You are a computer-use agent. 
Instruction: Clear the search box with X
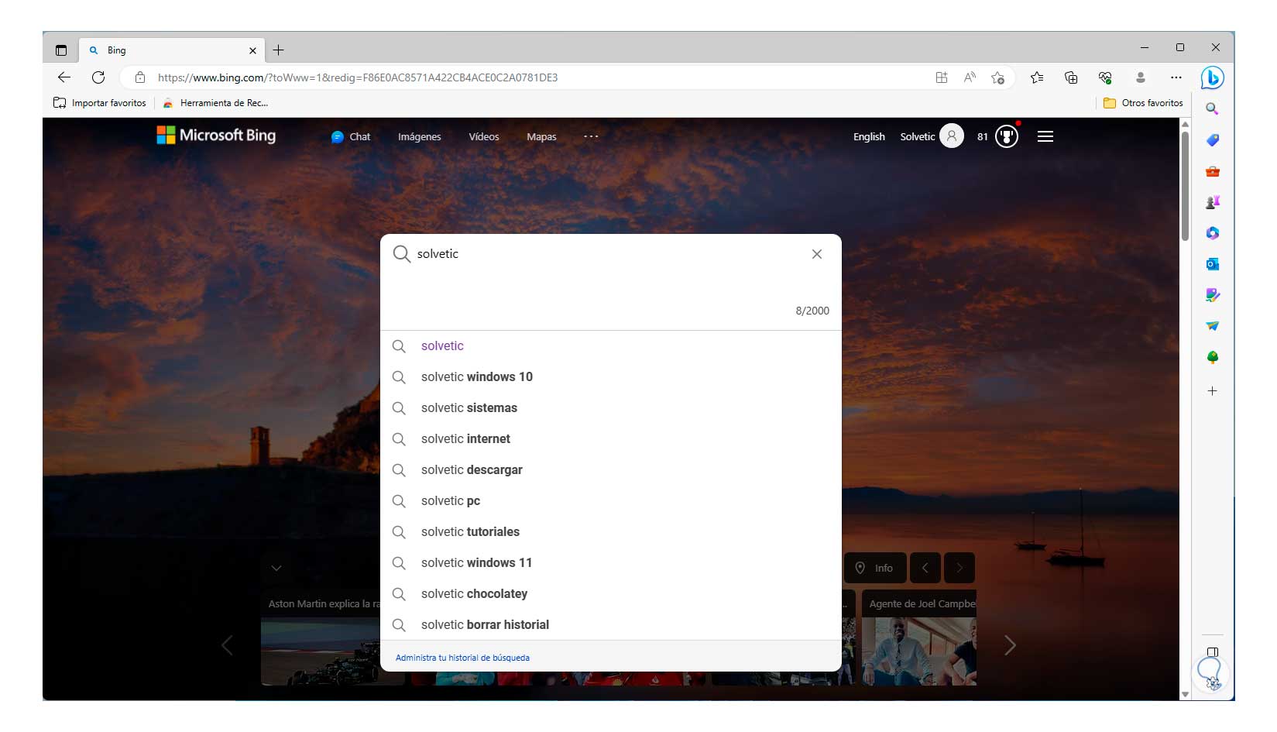[x=817, y=254]
